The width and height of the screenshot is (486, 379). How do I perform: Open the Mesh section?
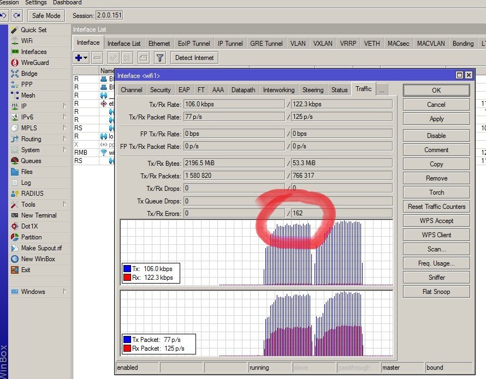tap(28, 95)
